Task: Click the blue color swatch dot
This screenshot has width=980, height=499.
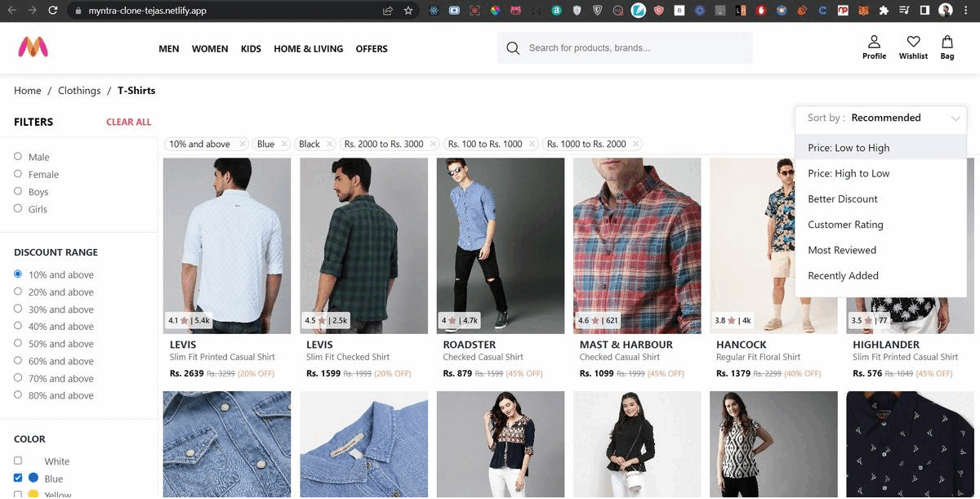Action: pyautogui.click(x=33, y=478)
